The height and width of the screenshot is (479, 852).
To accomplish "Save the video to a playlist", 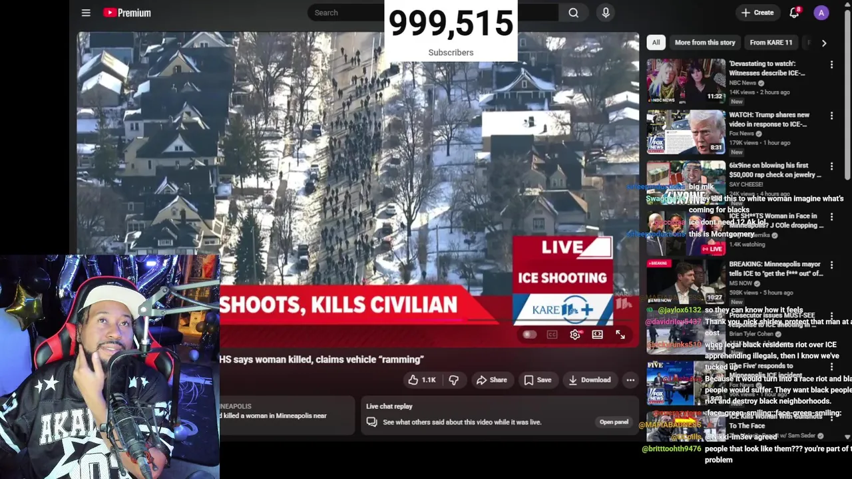I will pos(537,380).
